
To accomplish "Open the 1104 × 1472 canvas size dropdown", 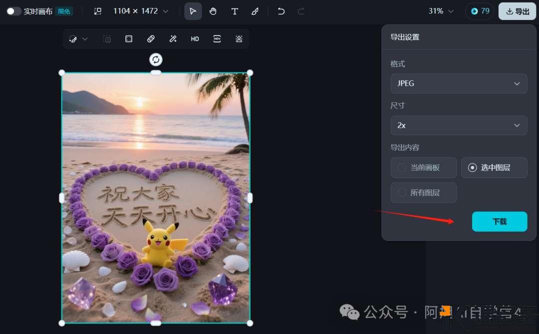I will tap(141, 11).
